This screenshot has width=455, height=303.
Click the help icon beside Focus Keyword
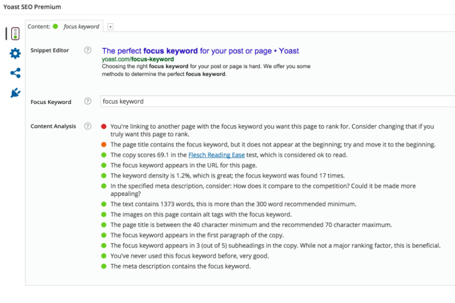pyautogui.click(x=87, y=101)
